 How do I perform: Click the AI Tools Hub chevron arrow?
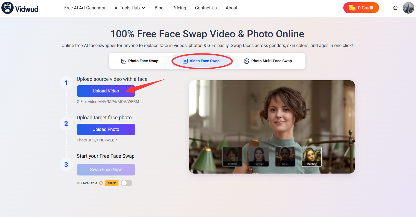pyautogui.click(x=144, y=8)
